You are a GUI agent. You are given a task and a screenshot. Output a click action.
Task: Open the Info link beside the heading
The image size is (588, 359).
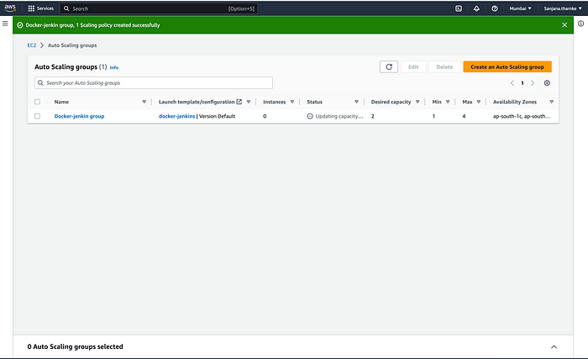[x=114, y=67]
